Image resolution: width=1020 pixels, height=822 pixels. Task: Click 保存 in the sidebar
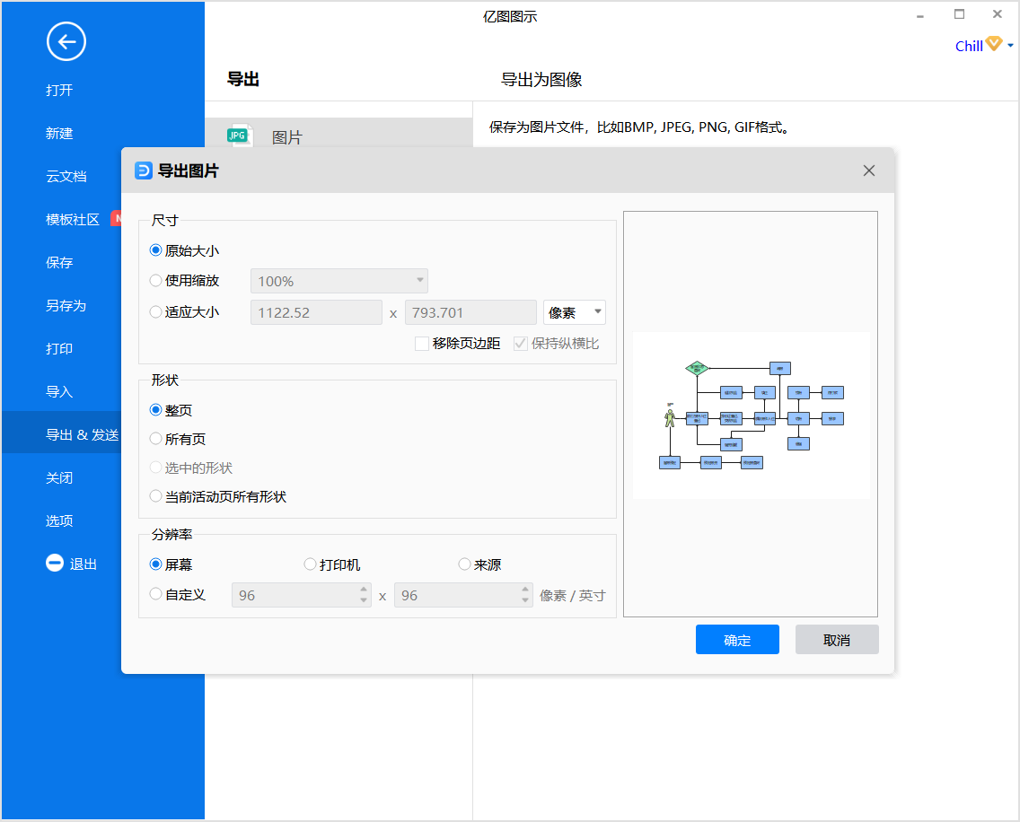click(x=59, y=263)
